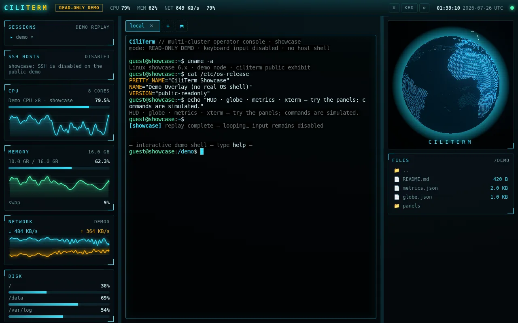
Task: Click the /var/log disk usage bar
Action: 59,317
